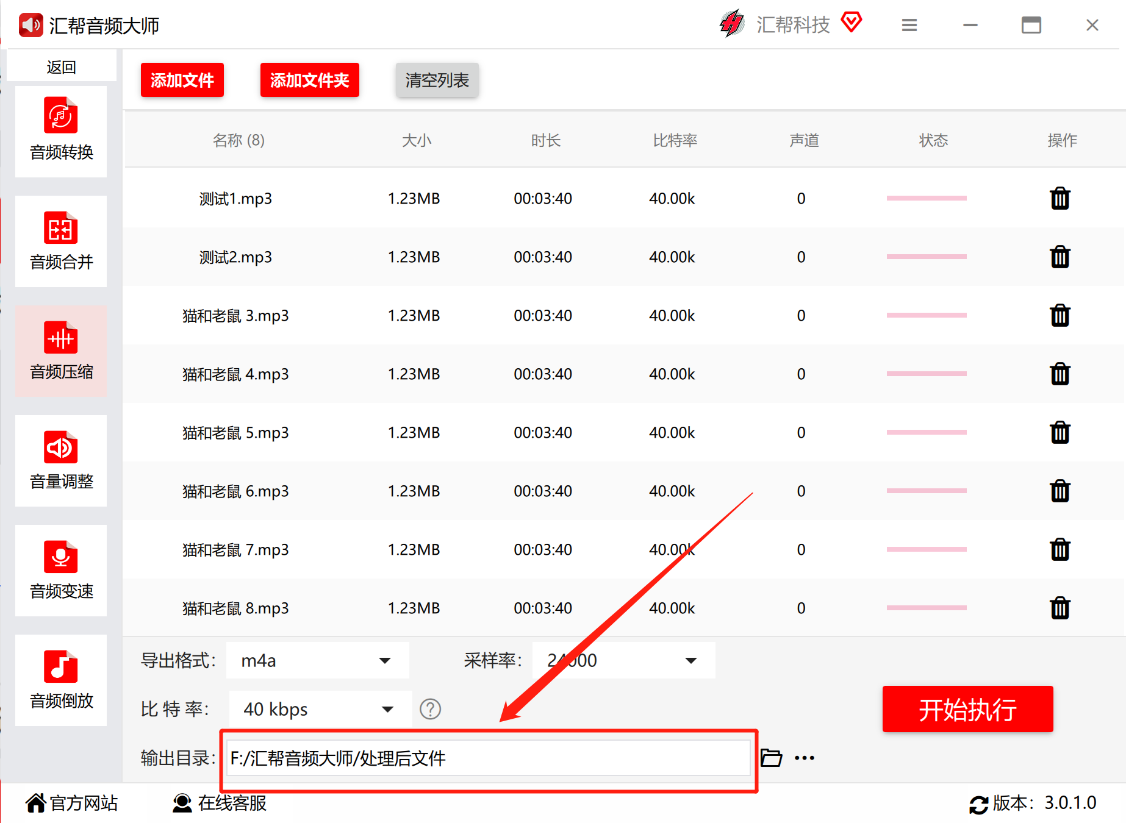Click 添加文件夹 add folder button
Image resolution: width=1126 pixels, height=823 pixels.
(x=310, y=80)
